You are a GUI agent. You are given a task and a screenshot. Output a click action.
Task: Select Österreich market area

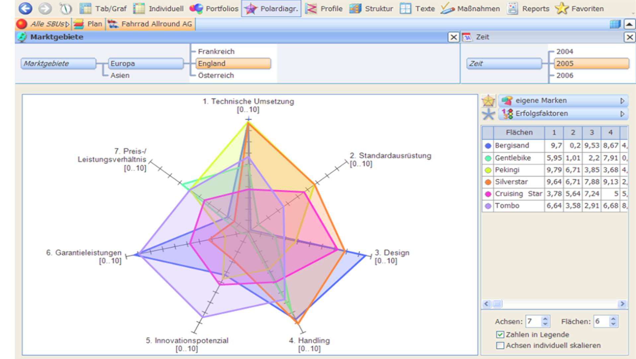pos(216,75)
